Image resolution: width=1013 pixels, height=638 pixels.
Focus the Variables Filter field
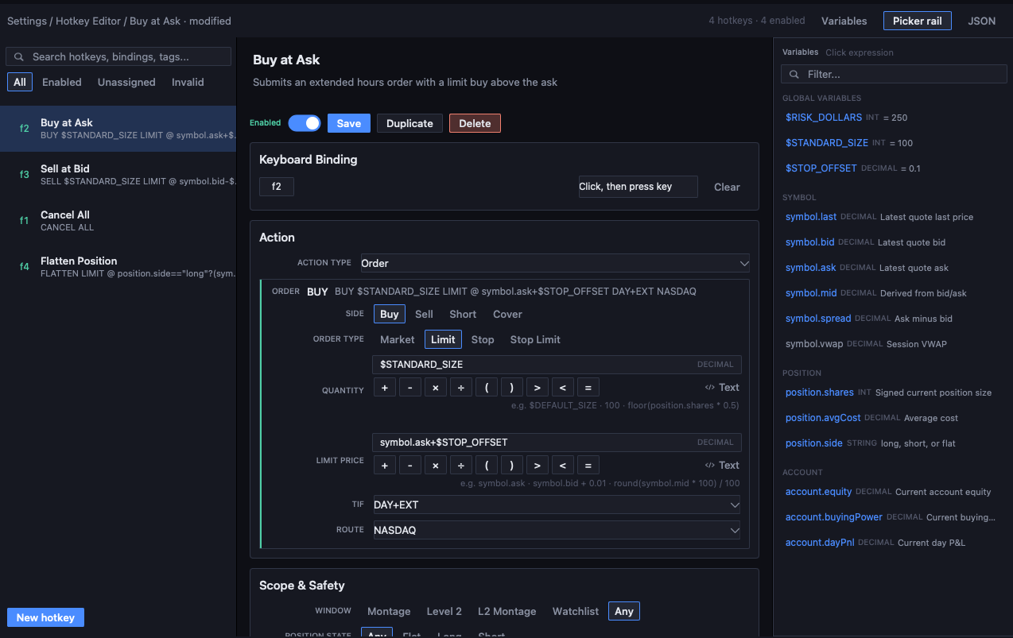pos(892,74)
